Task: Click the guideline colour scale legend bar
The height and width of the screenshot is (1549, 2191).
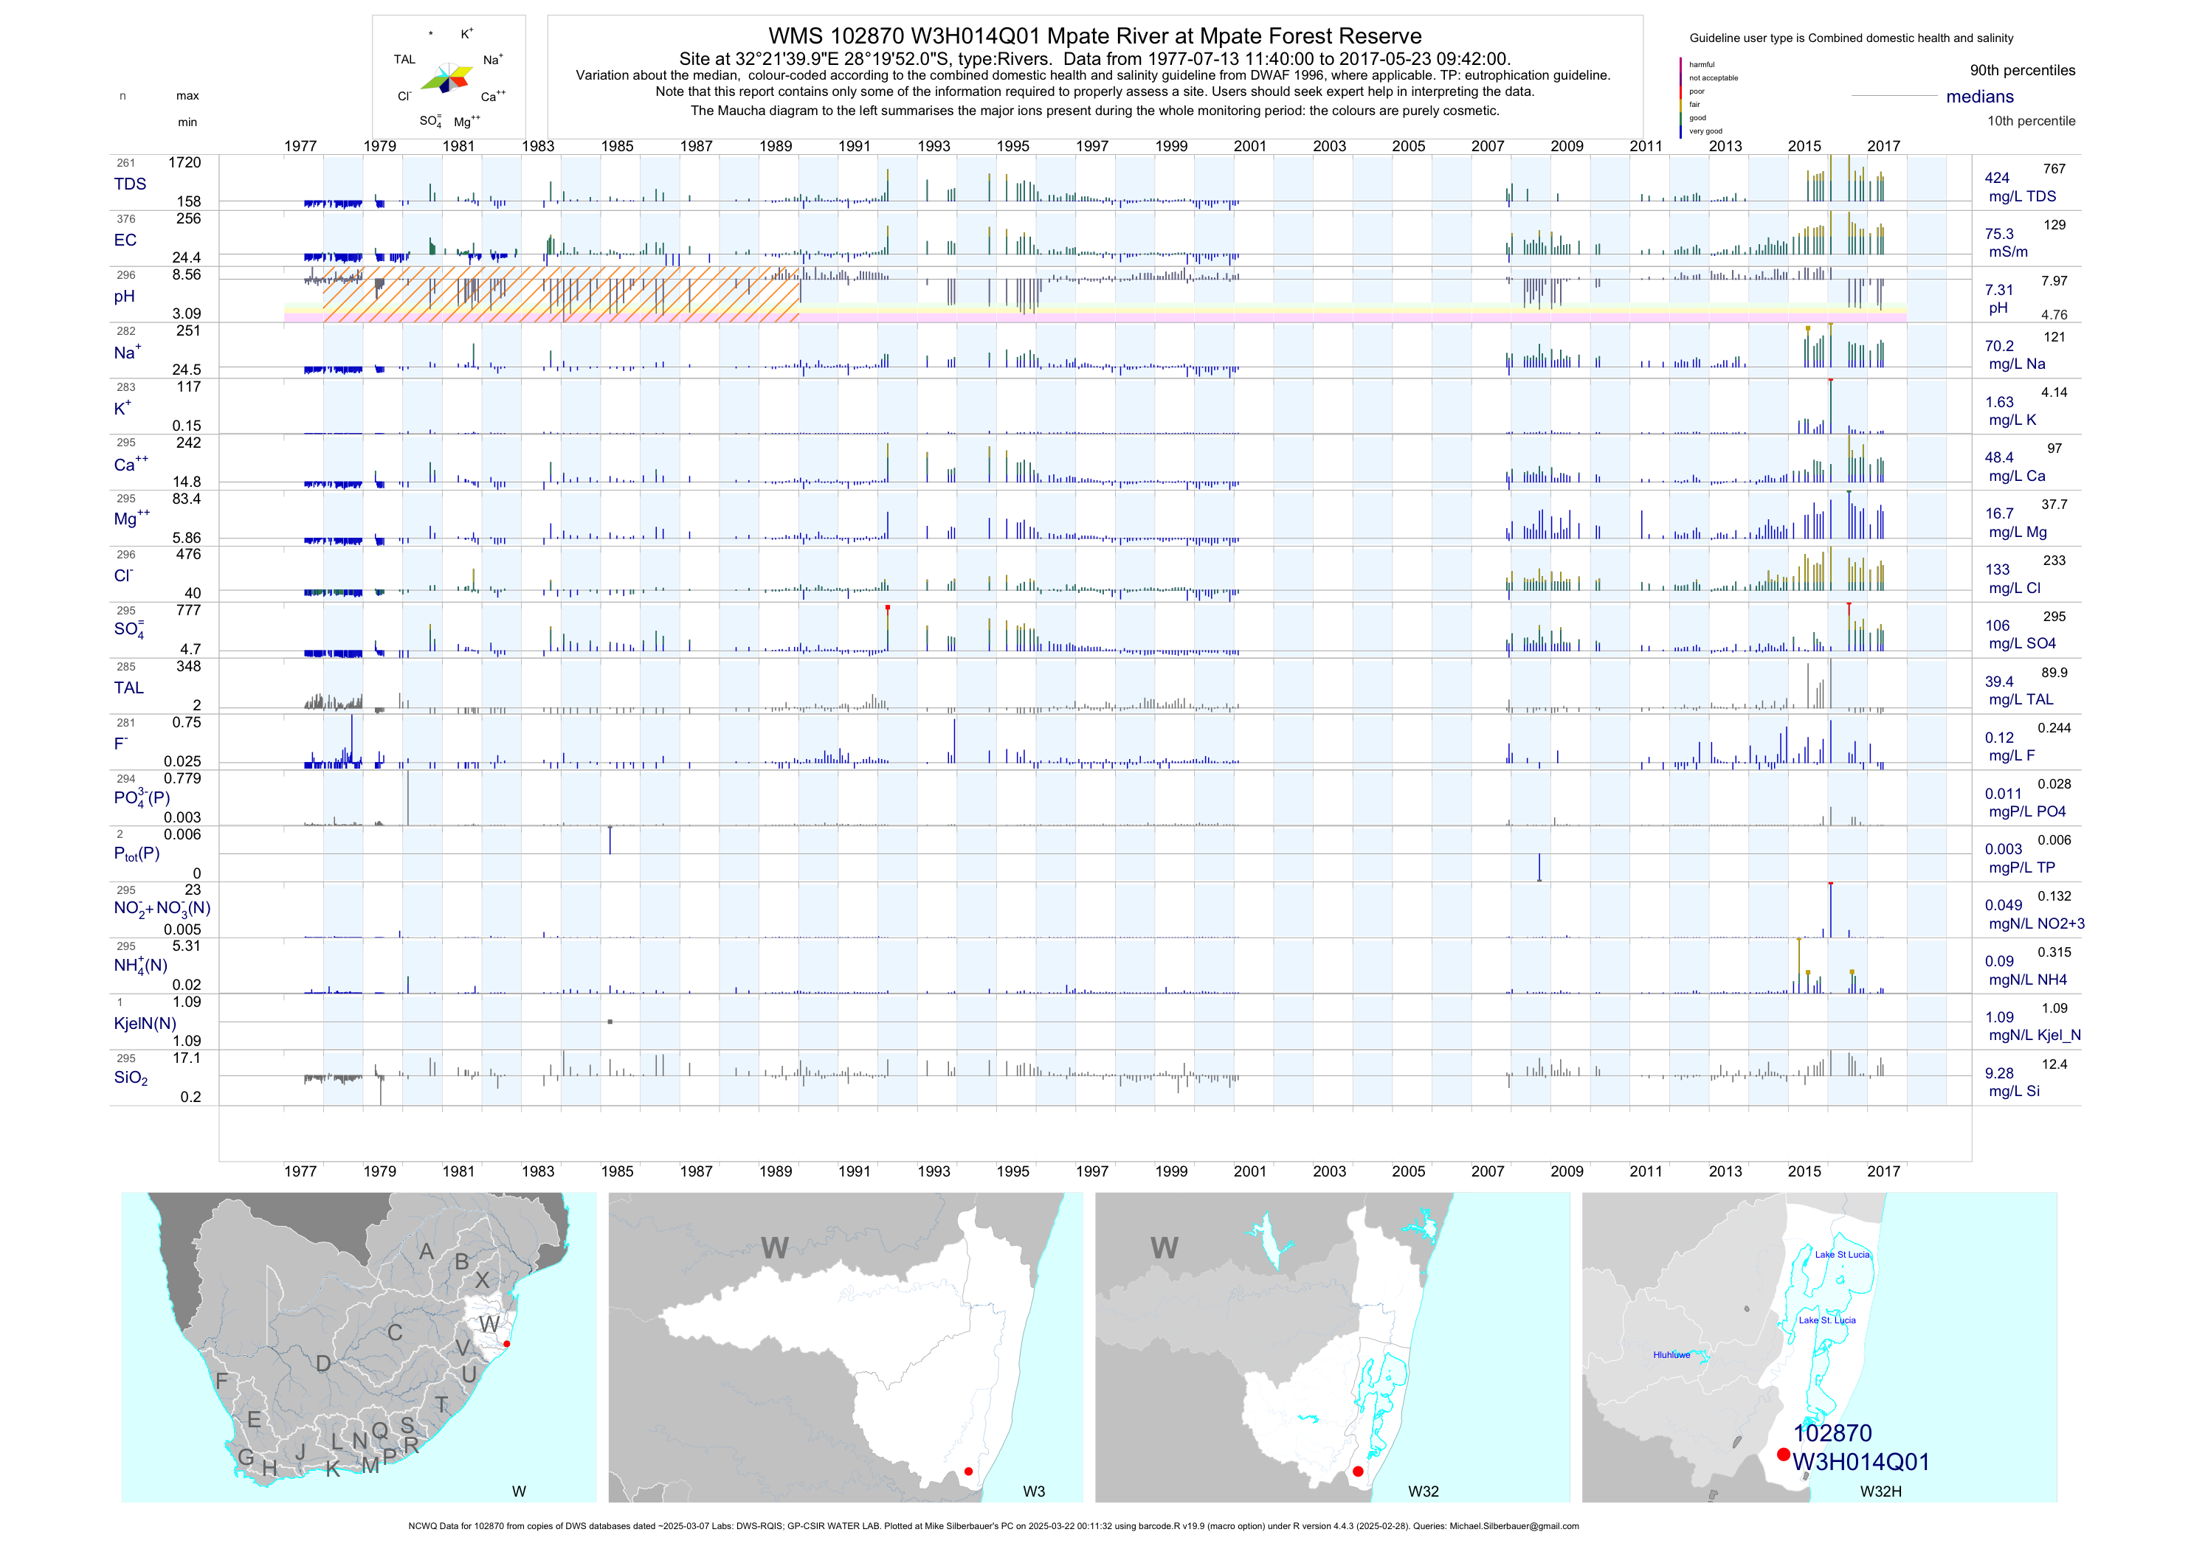Action: [x=1680, y=97]
